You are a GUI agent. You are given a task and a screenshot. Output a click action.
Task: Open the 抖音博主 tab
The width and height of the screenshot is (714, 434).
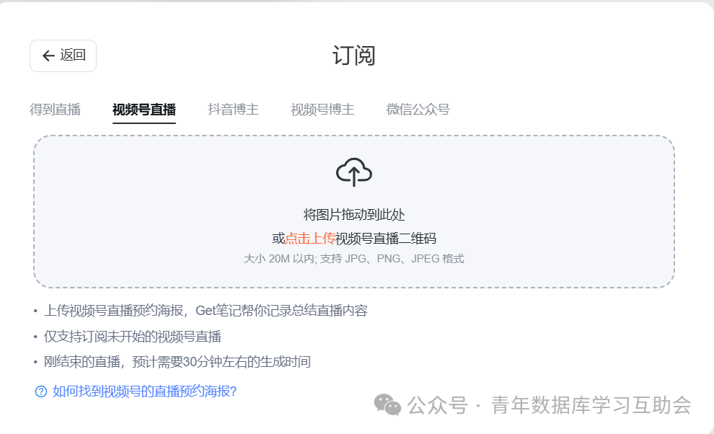click(233, 110)
